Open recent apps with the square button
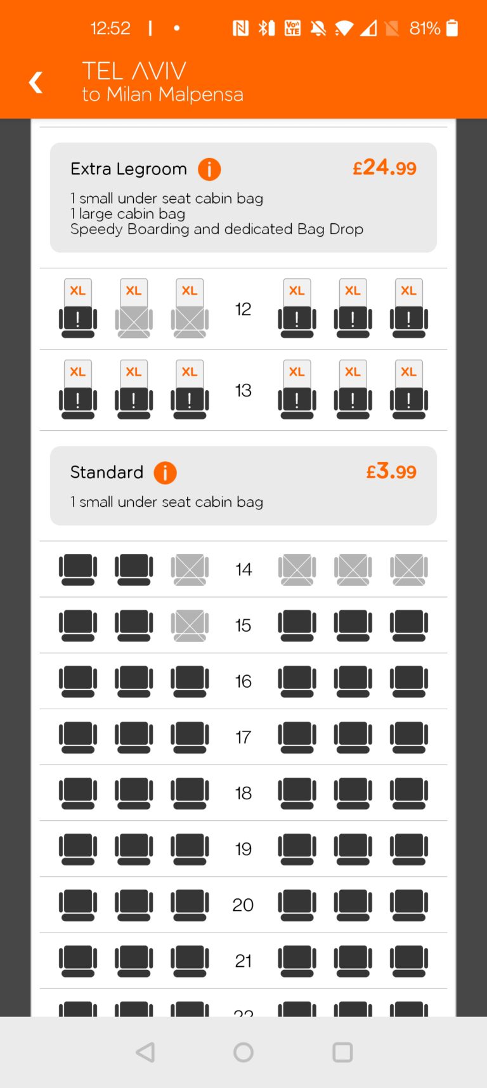487x1088 pixels. pyautogui.click(x=342, y=1052)
